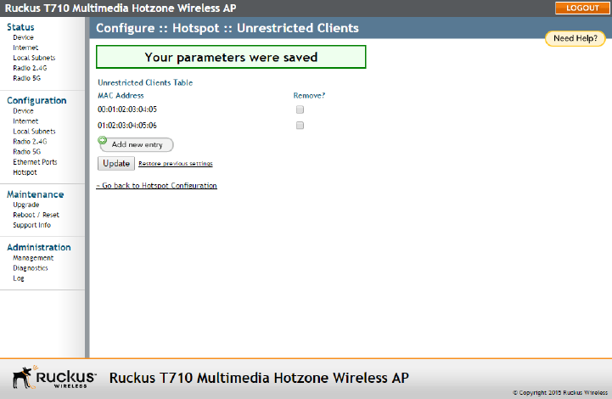This screenshot has width=612, height=399.
Task: Open Status Radio 2.4G page
Action: tap(30, 68)
